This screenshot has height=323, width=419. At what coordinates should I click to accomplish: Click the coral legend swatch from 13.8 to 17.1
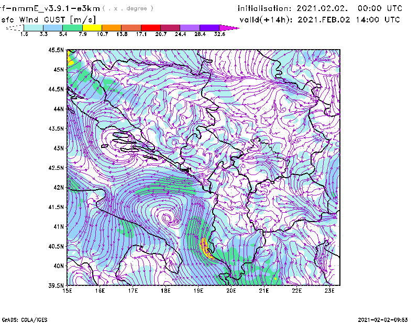point(131,28)
